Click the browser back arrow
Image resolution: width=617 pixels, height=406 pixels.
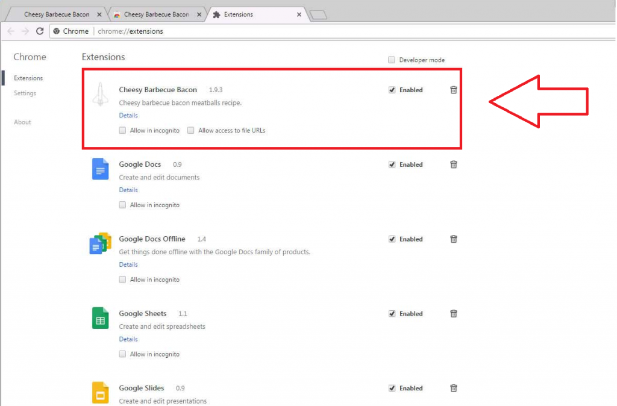pyautogui.click(x=11, y=31)
